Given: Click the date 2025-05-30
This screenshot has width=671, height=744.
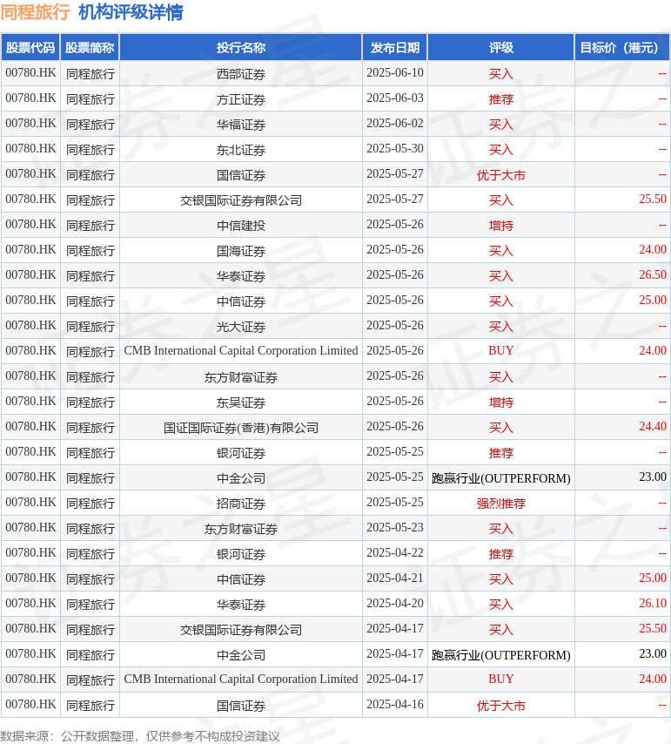Looking at the screenshot, I should pos(395,148).
